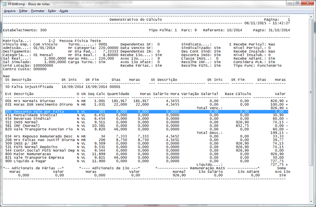Screen dimensions: 316x207
Task: Open the Arquivo menu
Action: (x=10, y=11)
